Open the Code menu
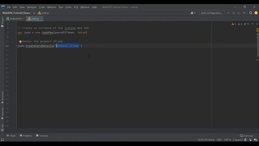This screenshot has width=259, height=146. click(x=42, y=7)
